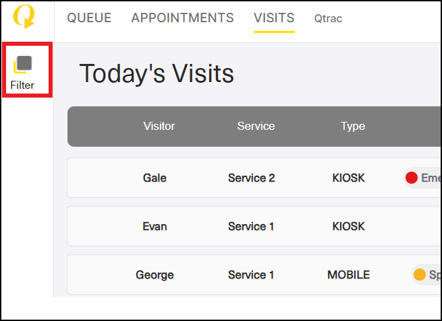Screen dimensions: 442x321
Task: Click KIOSK type in Gale's row
Action: coord(348,178)
